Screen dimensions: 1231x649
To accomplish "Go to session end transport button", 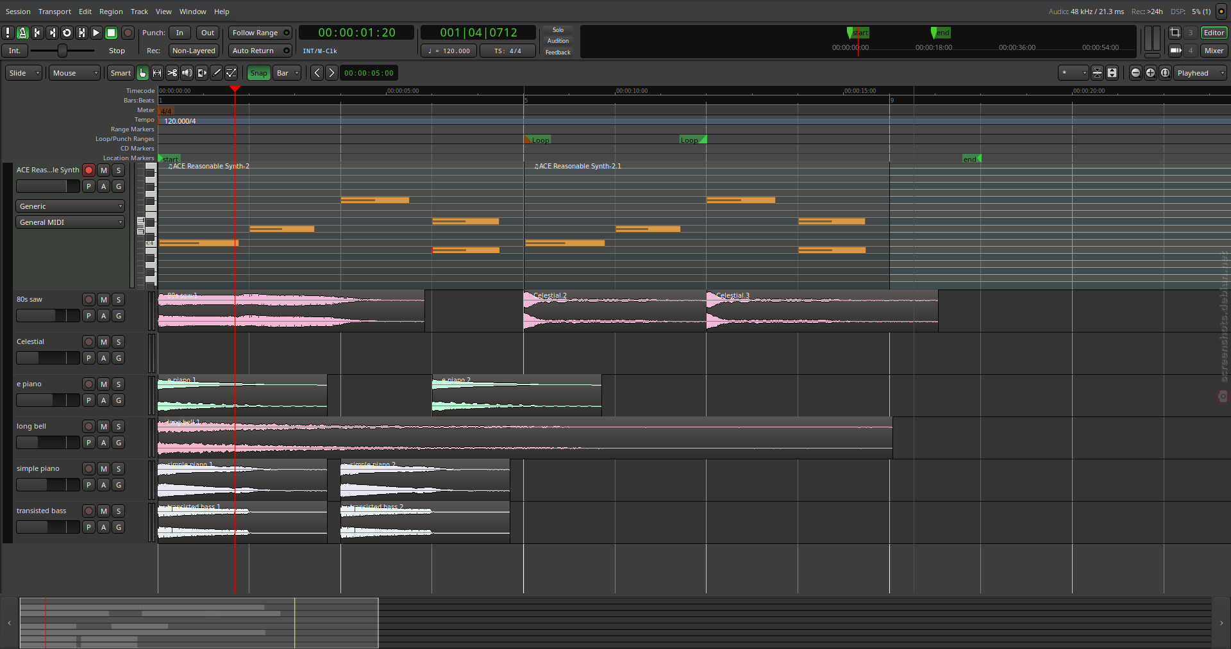I will pos(52,33).
